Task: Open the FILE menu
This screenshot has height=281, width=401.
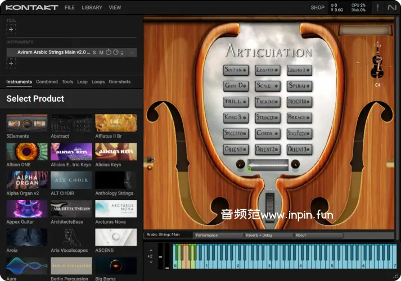Action: (x=69, y=8)
